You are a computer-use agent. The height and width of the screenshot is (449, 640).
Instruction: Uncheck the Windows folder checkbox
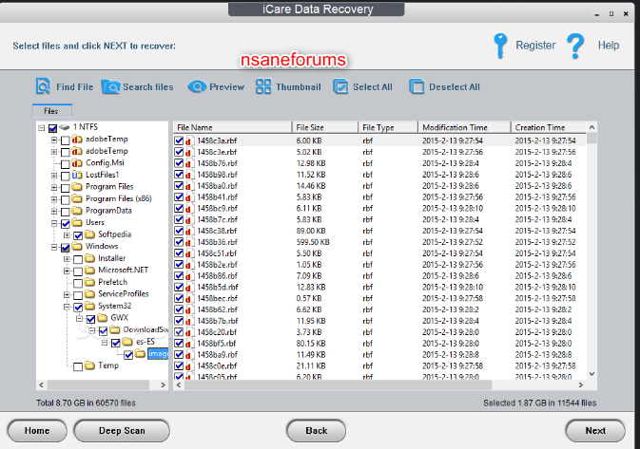[x=66, y=248]
